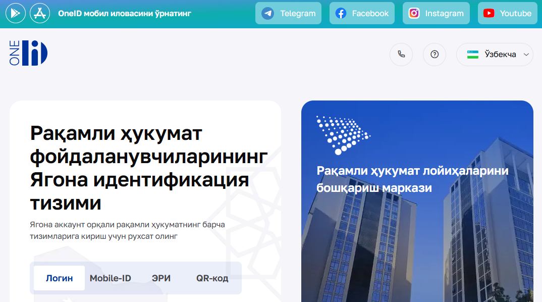Click the Ягона аккаунт орқали description text

[127, 230]
